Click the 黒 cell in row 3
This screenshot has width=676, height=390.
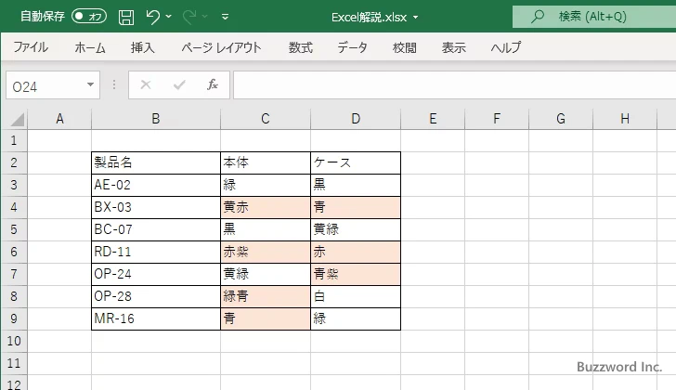click(x=356, y=186)
